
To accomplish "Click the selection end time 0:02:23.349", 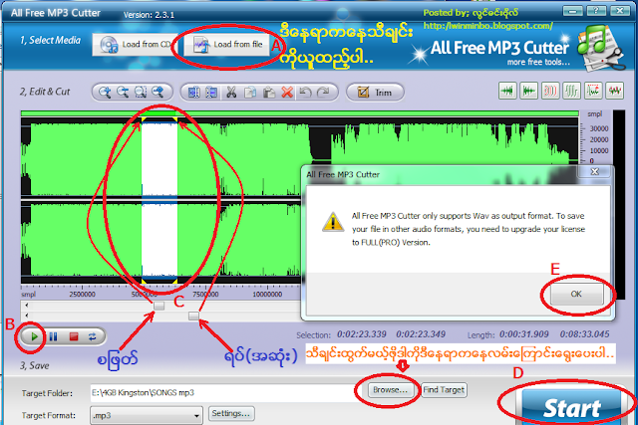I will point(421,334).
